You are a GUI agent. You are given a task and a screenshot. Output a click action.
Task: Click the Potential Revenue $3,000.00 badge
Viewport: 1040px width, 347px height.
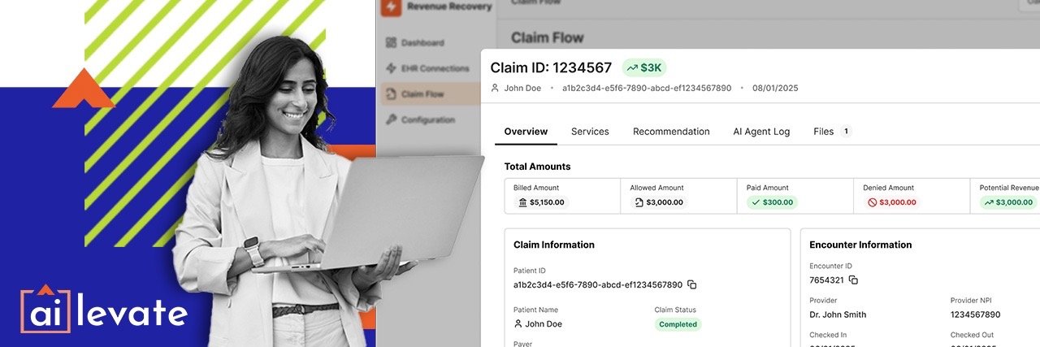[x=1008, y=202]
